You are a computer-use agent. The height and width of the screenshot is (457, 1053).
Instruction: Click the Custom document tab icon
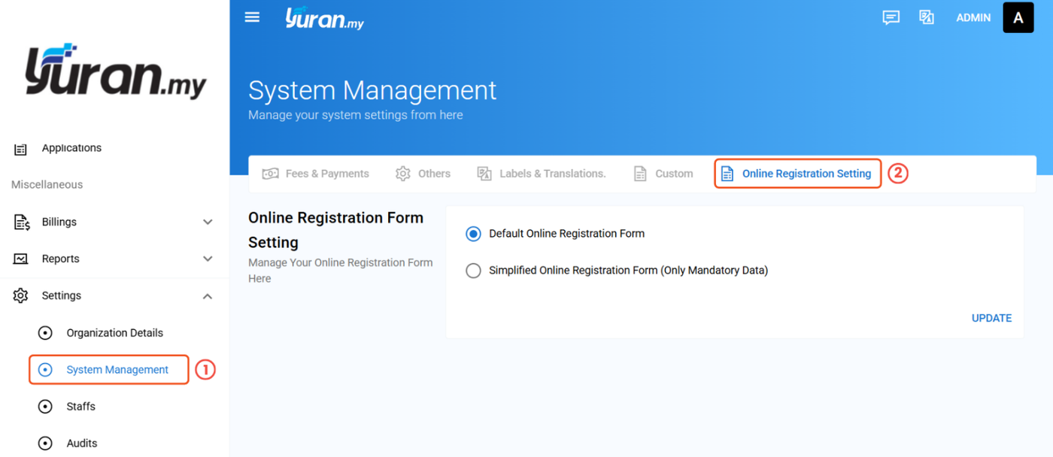point(640,174)
